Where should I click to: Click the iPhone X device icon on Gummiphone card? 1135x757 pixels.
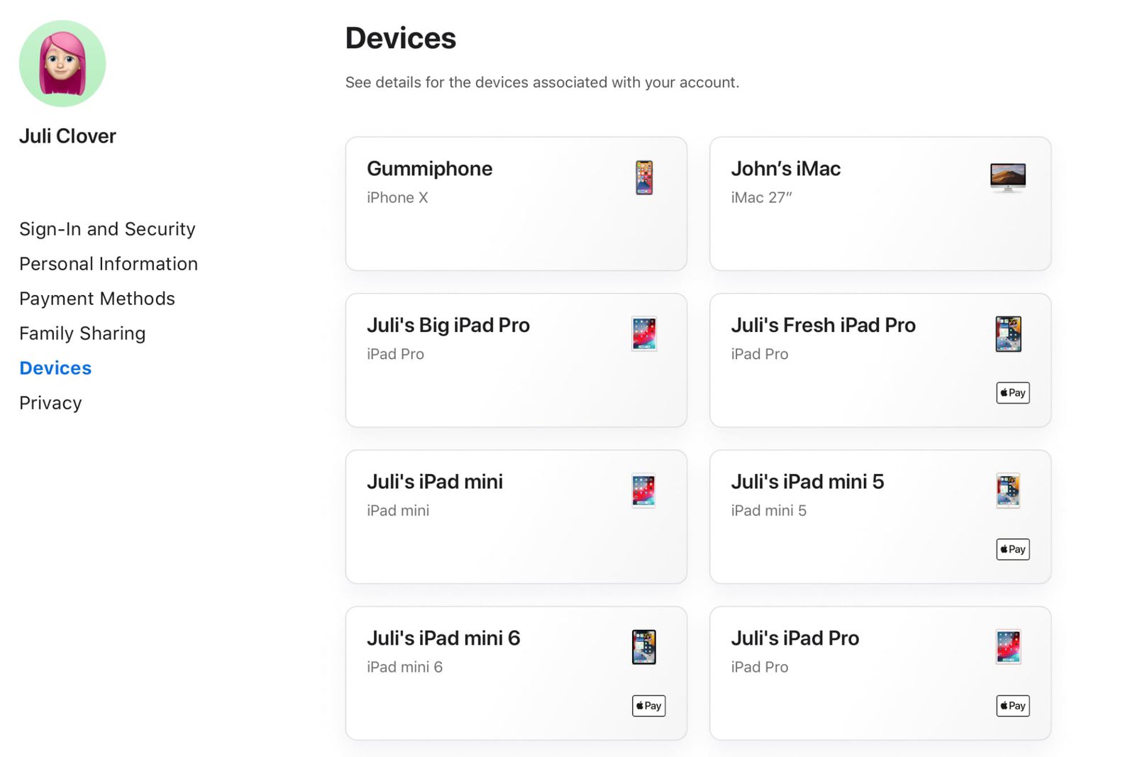click(x=643, y=178)
